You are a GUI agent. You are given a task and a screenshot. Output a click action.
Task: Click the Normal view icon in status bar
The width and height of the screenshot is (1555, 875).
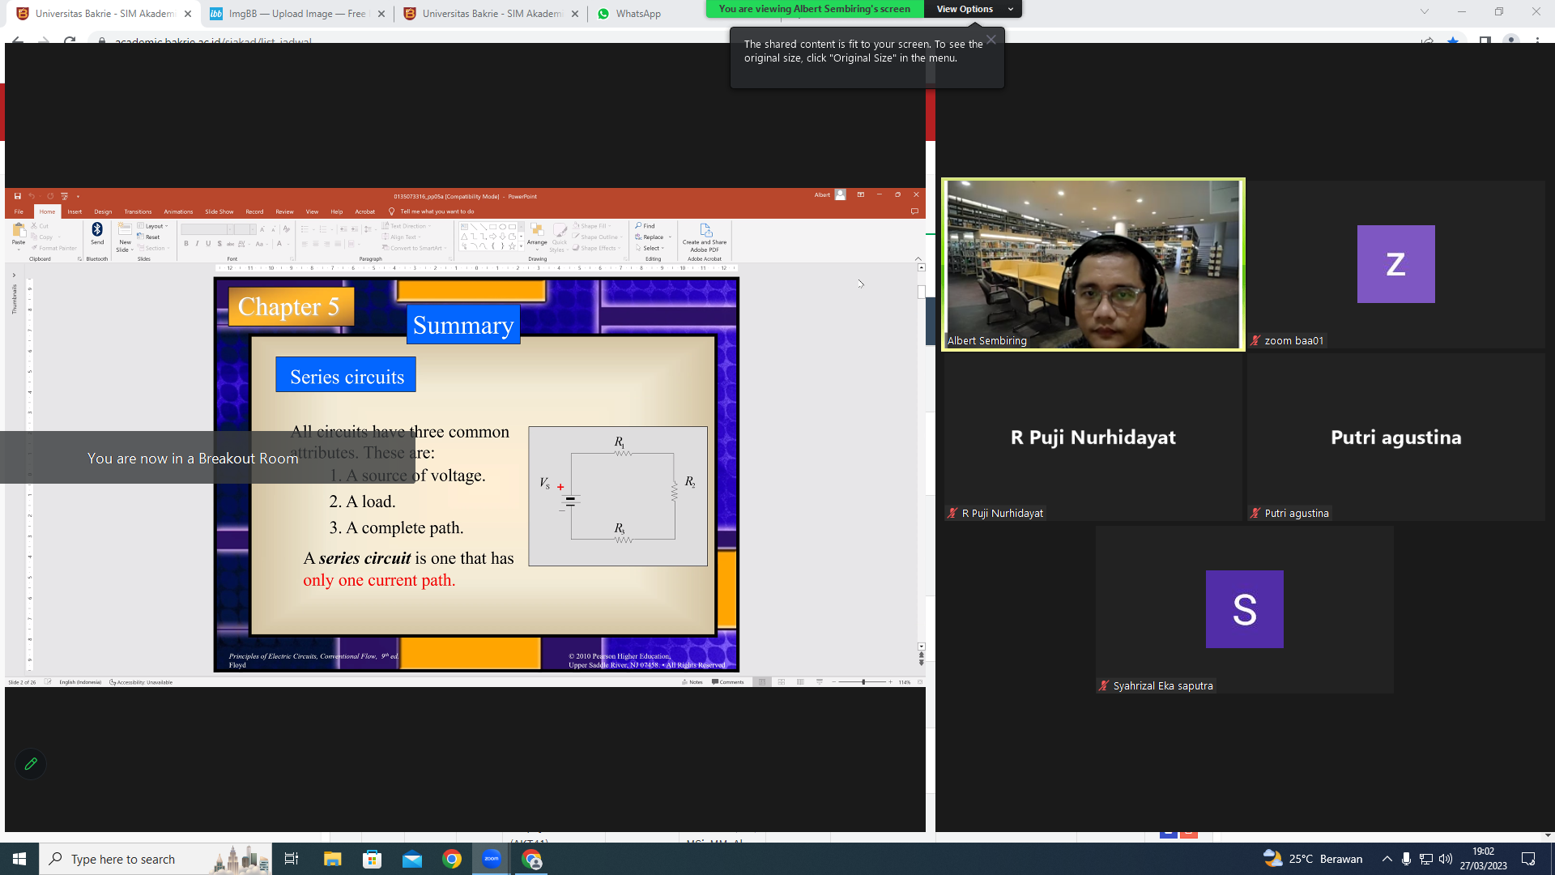click(762, 682)
